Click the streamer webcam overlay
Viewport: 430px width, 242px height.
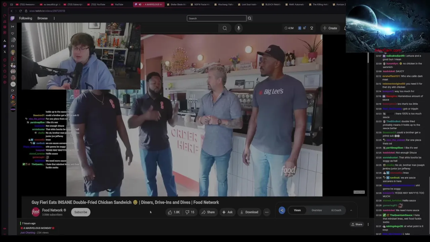[81, 56]
